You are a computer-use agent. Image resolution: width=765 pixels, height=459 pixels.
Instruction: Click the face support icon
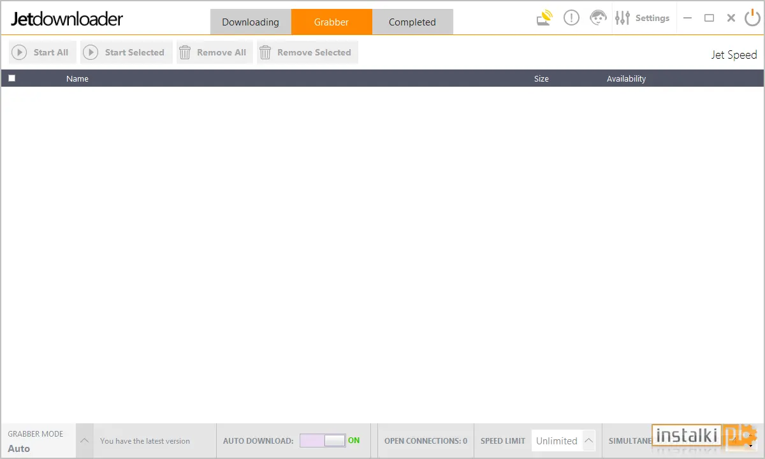click(598, 18)
